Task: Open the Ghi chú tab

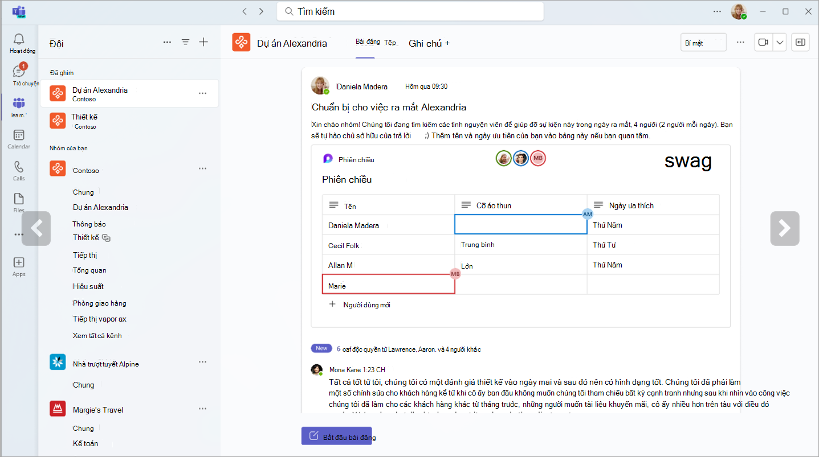Action: [x=426, y=43]
